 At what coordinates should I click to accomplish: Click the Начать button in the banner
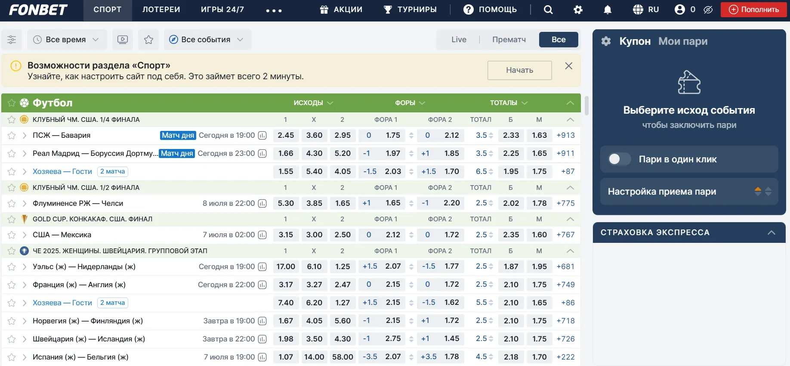click(519, 70)
